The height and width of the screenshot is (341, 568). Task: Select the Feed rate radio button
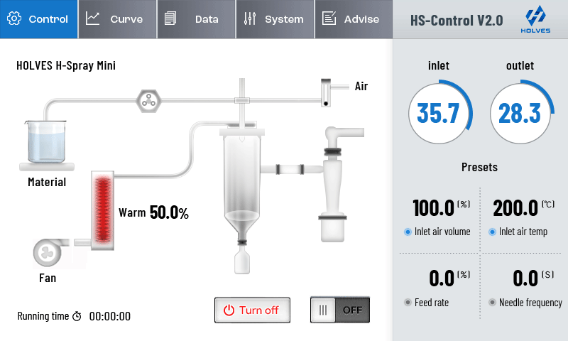[x=408, y=303]
